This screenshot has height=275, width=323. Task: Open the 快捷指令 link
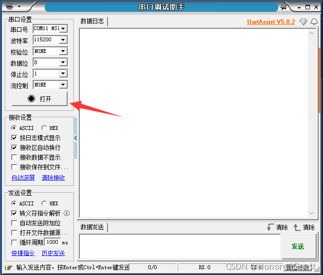(x=23, y=253)
